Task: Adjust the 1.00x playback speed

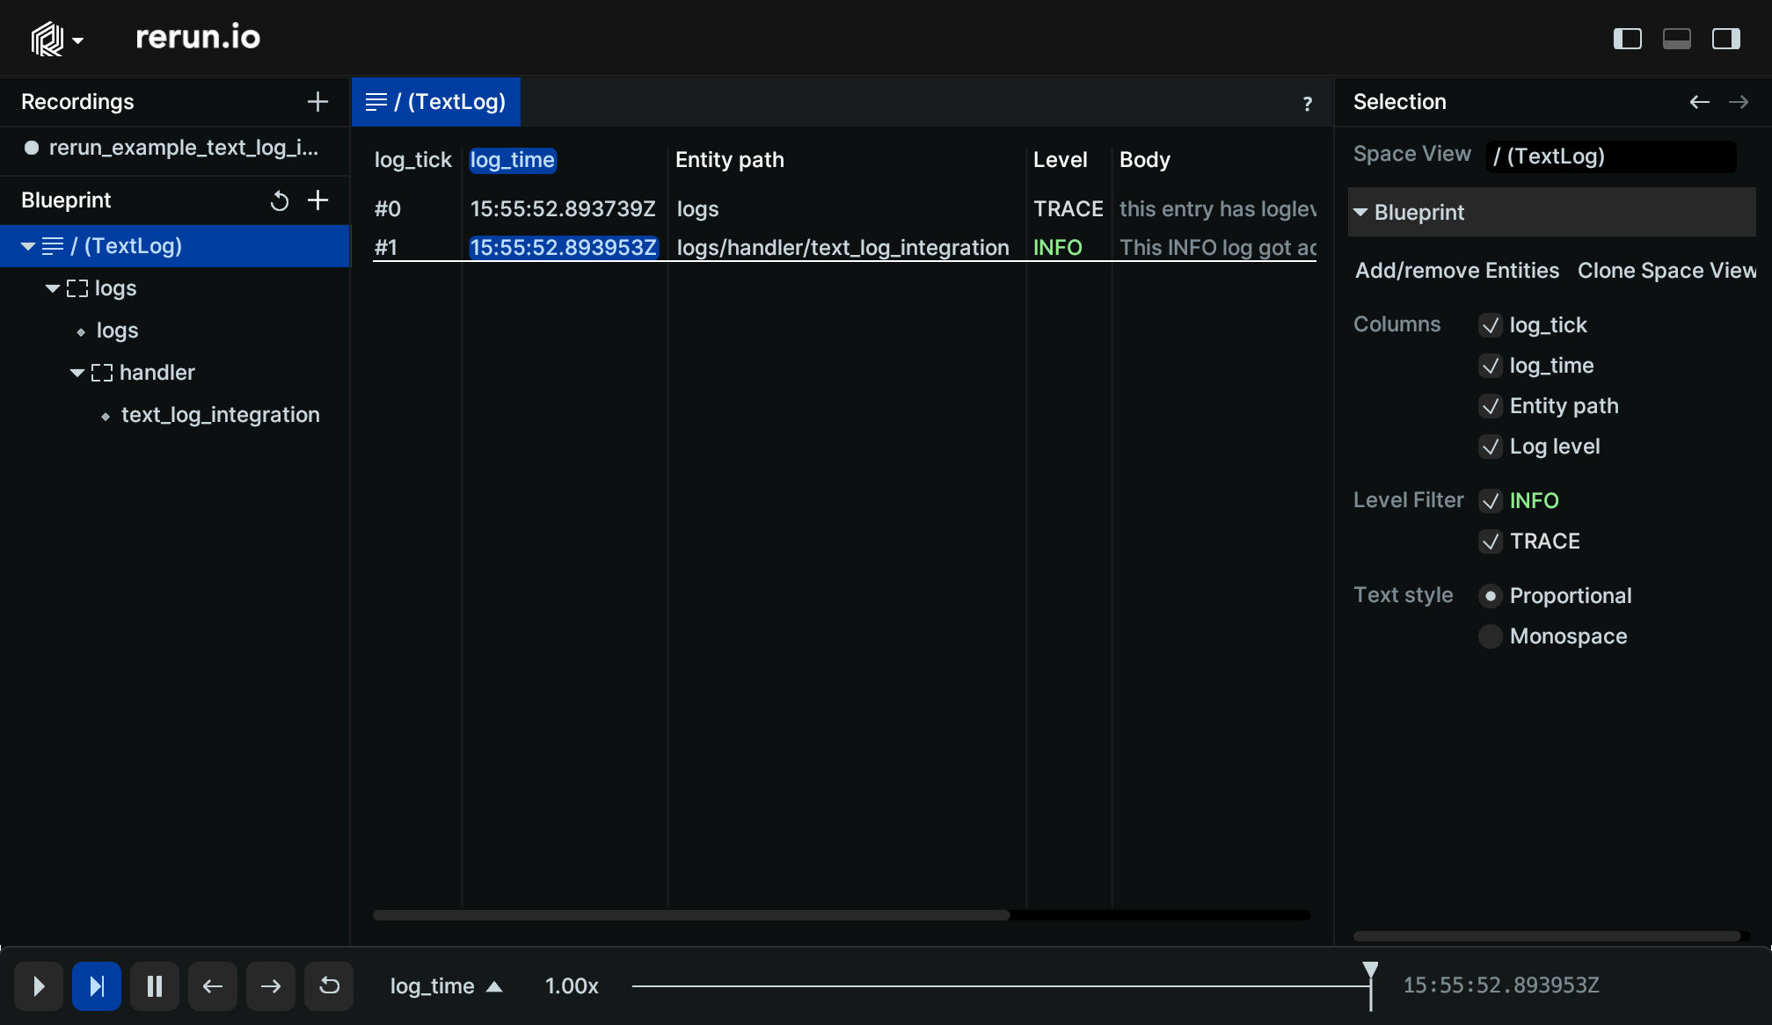Action: 572,986
